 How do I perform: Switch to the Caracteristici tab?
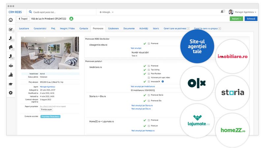coord(40,29)
